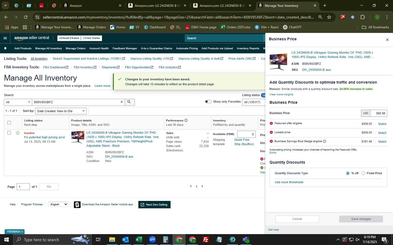Viewport: 393px width, 245px height.
Task: Click the Cancel button in Business Price panel
Action: pos(297,219)
